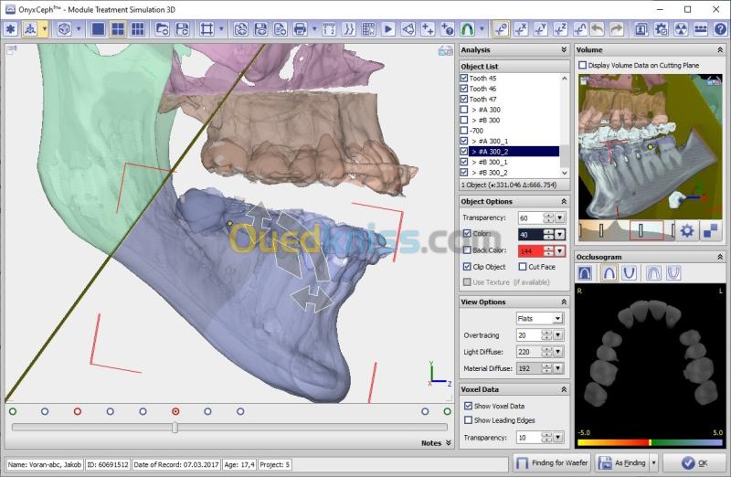
Task: Click the 3D navigation axes tool icon
Action: (x=30, y=29)
